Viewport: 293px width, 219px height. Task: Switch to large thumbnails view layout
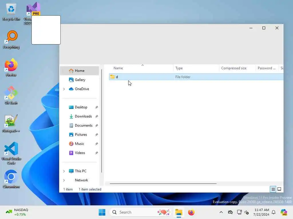(279, 189)
